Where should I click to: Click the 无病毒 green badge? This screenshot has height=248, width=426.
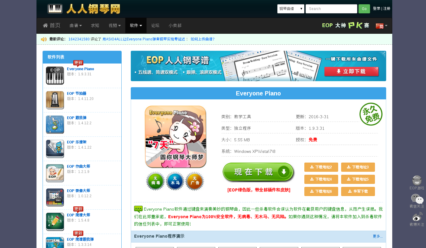tap(155, 181)
